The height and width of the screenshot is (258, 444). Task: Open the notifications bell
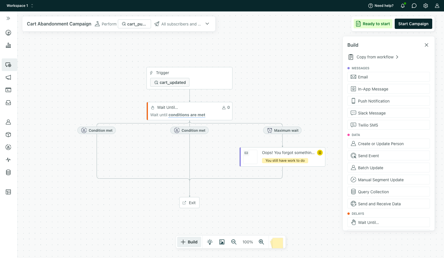(403, 6)
